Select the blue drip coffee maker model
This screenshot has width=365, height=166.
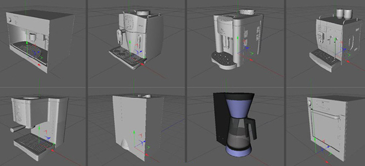click(x=235, y=126)
